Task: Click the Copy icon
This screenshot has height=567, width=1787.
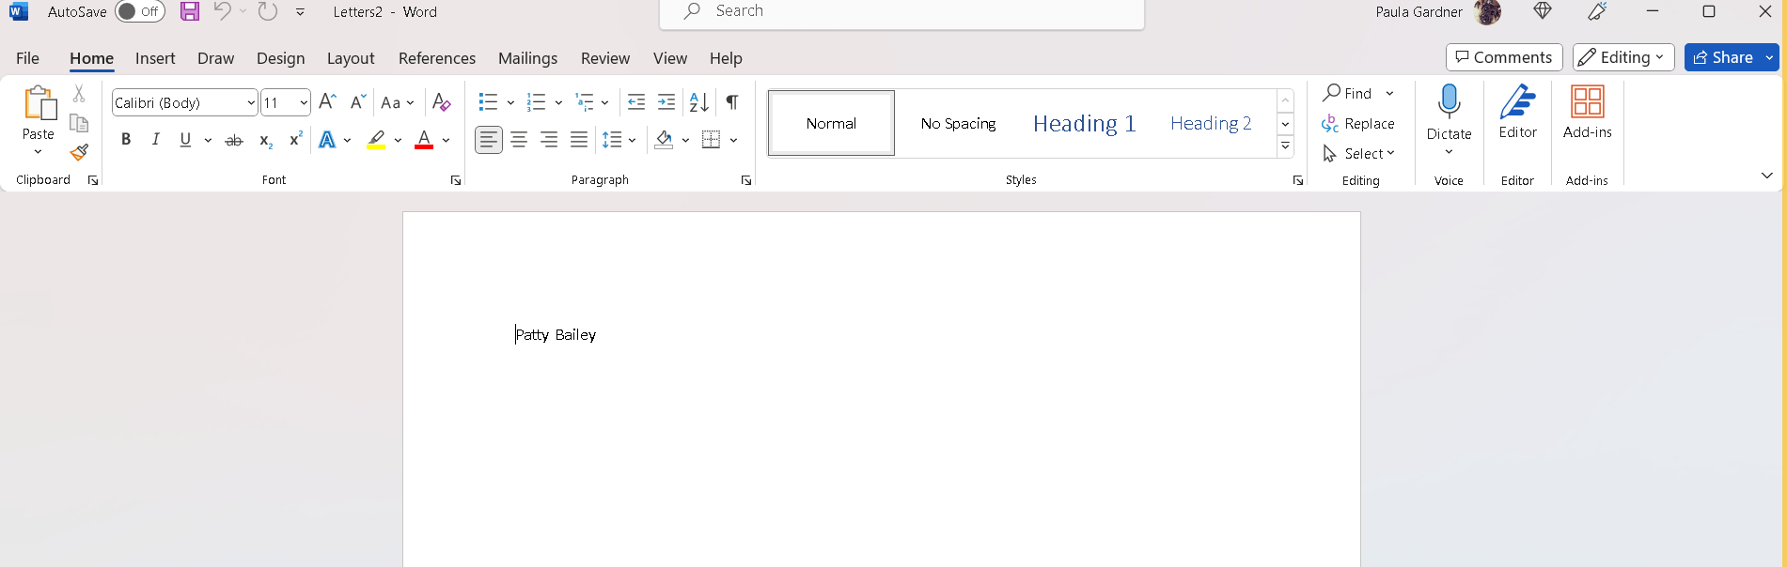Action: pyautogui.click(x=79, y=123)
